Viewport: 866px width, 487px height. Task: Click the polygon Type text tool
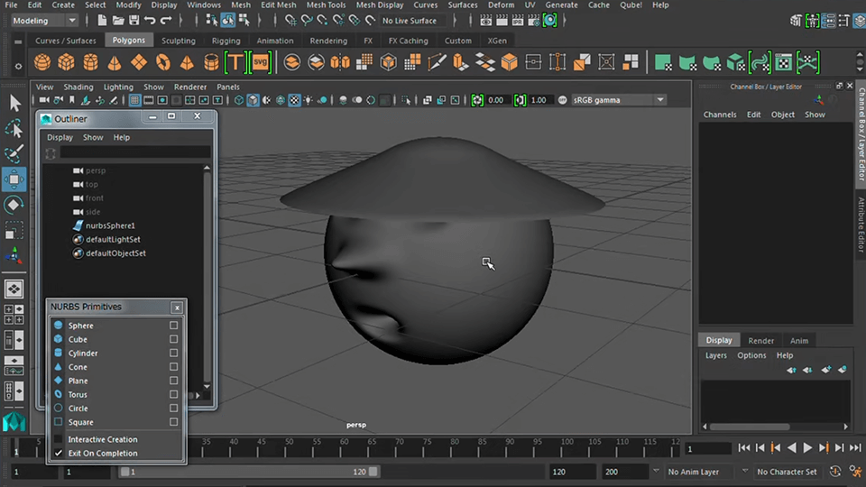[x=235, y=62]
